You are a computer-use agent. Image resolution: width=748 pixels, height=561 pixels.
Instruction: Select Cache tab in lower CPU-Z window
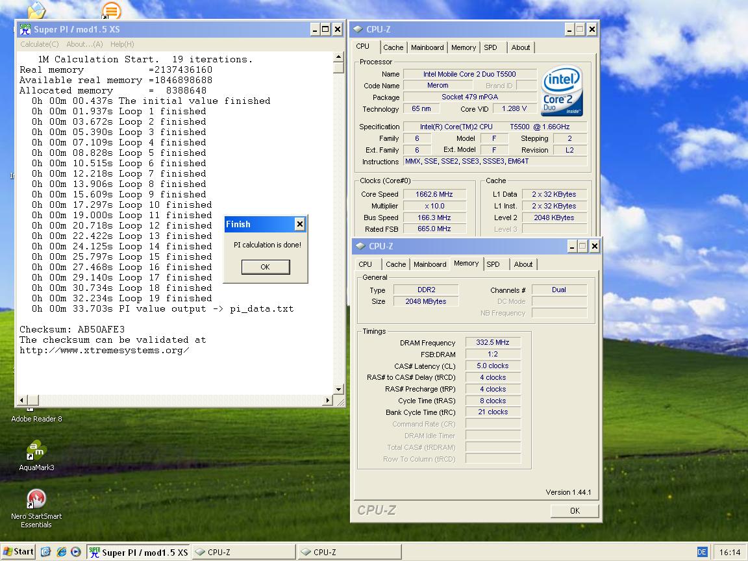396,264
